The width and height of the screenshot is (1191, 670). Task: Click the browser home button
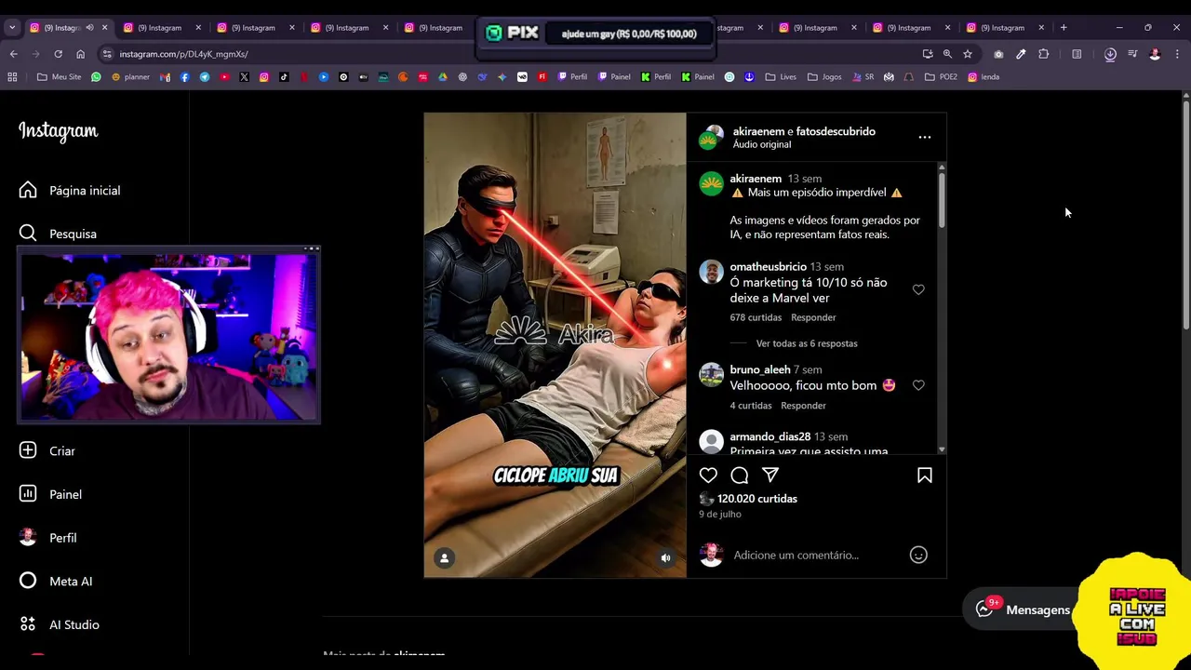[80, 54]
